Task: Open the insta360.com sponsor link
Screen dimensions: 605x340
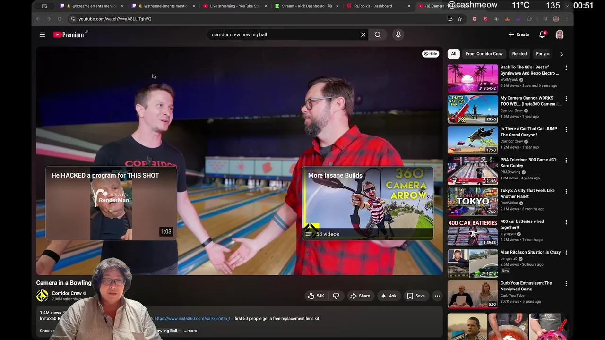Action: coord(194,318)
